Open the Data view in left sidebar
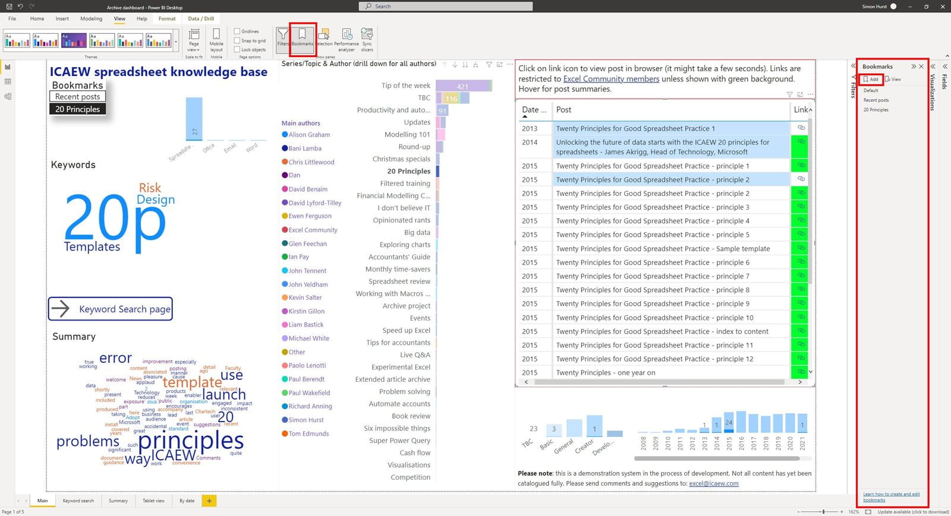This screenshot has height=516, width=951. click(x=8, y=81)
